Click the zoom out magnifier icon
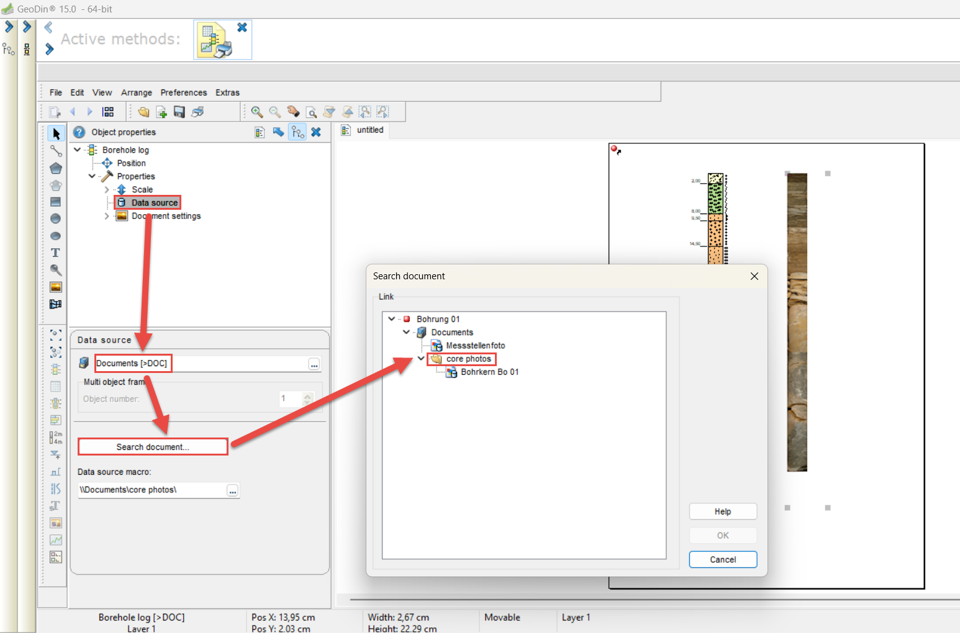 point(274,112)
